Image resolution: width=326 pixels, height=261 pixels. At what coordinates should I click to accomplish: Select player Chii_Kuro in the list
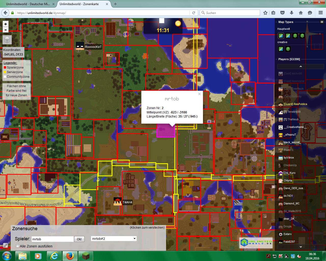290,173
